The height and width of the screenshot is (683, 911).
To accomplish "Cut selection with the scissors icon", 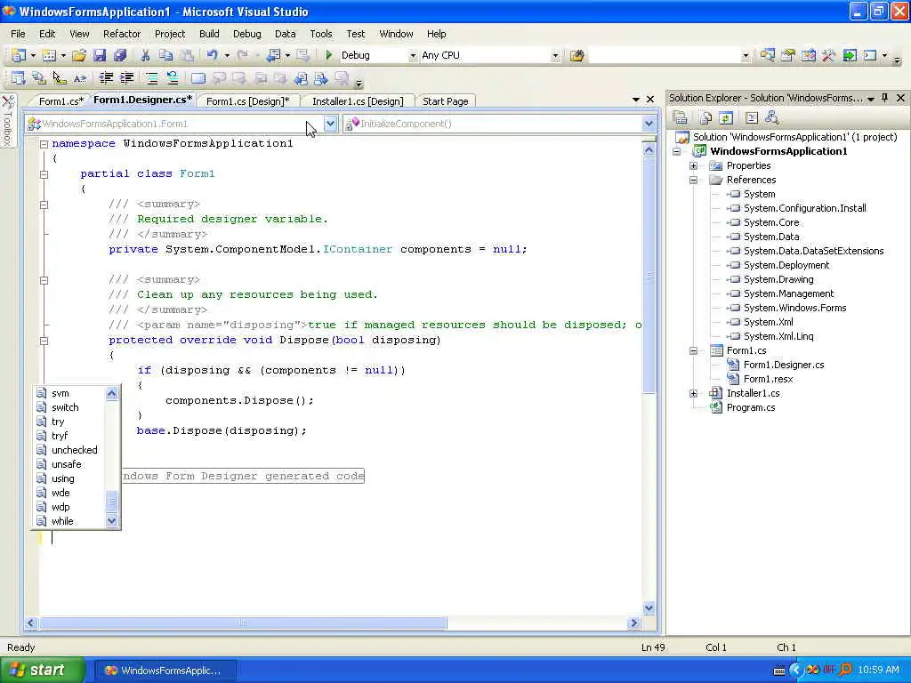I will [x=145, y=55].
